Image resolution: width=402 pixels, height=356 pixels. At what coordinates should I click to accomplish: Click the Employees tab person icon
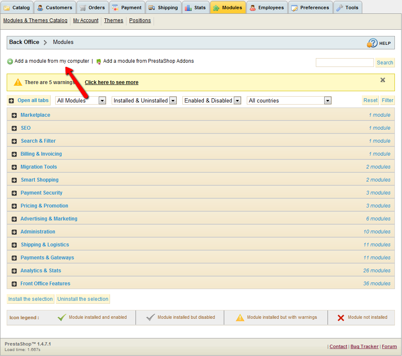click(253, 8)
